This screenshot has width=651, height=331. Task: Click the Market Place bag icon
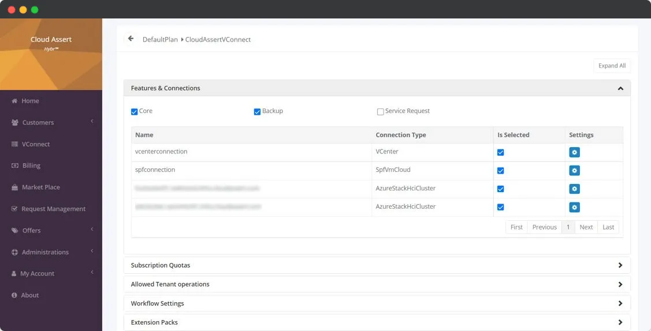pyautogui.click(x=14, y=187)
